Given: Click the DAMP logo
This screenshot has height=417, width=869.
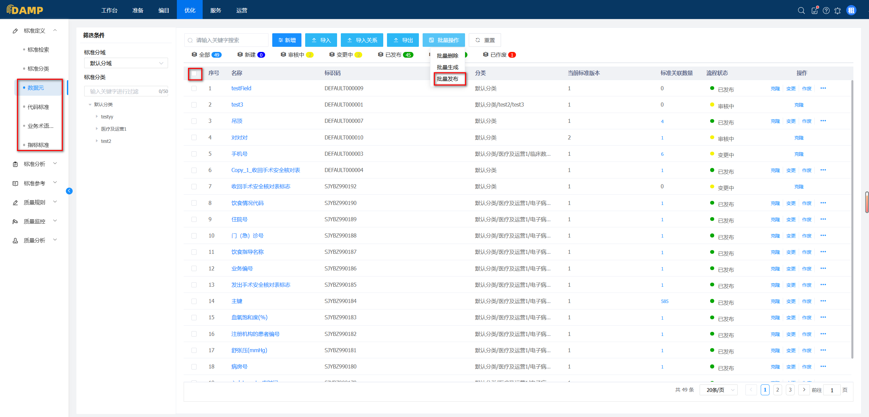Looking at the screenshot, I should pos(25,10).
